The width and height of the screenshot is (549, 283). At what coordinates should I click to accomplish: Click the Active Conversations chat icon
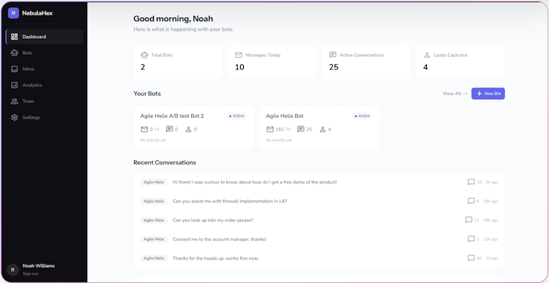[332, 55]
